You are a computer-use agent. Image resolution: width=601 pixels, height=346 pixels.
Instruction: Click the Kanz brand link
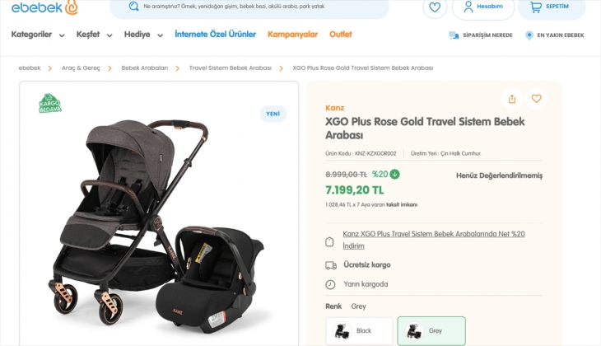coord(335,108)
